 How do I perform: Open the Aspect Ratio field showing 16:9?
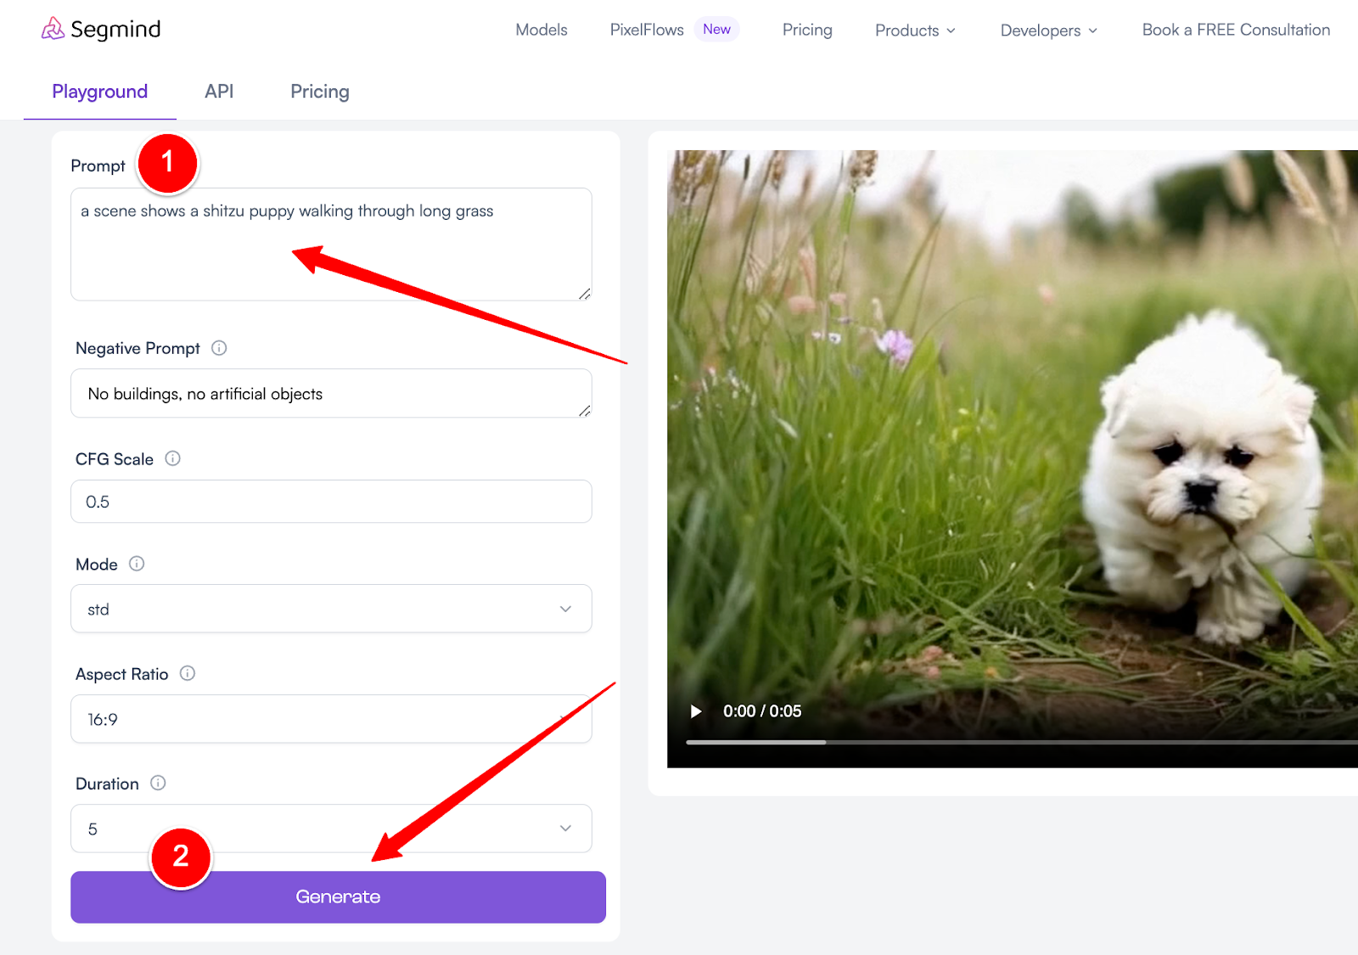(x=331, y=719)
